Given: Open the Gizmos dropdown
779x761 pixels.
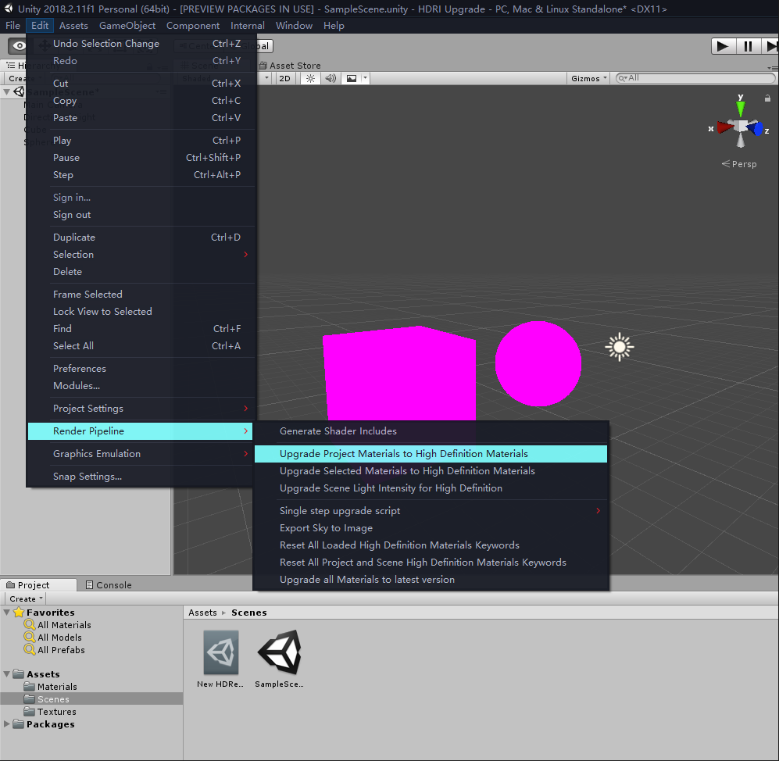Looking at the screenshot, I should point(588,78).
